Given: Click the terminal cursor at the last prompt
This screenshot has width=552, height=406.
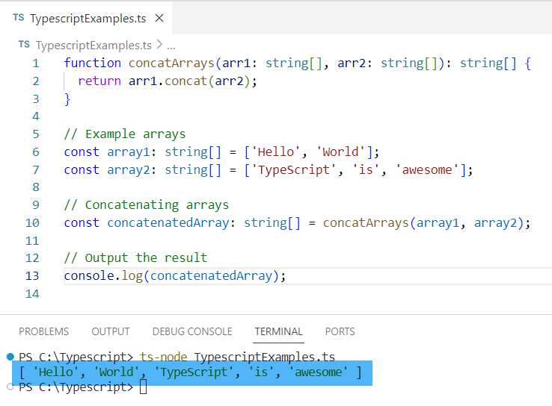Looking at the screenshot, I should [144, 387].
